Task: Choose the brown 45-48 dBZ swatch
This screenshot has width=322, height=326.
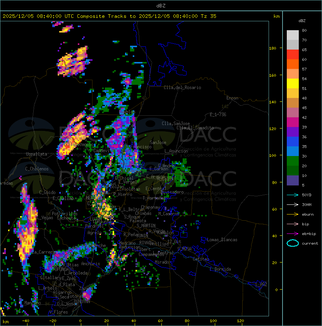Action: click(x=293, y=103)
